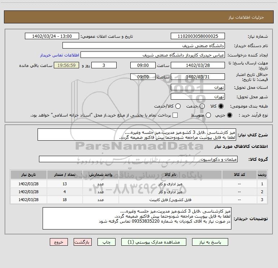
Task: Toggle the Islamic treasury payment checkbox
Action: click(175, 115)
